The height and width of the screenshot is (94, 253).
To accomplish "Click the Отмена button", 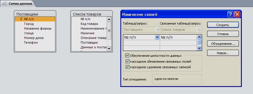I will (x=223, y=34).
